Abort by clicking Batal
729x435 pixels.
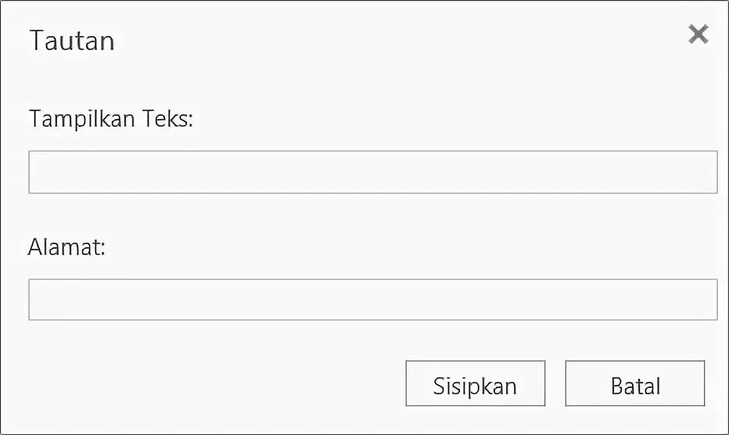[634, 383]
